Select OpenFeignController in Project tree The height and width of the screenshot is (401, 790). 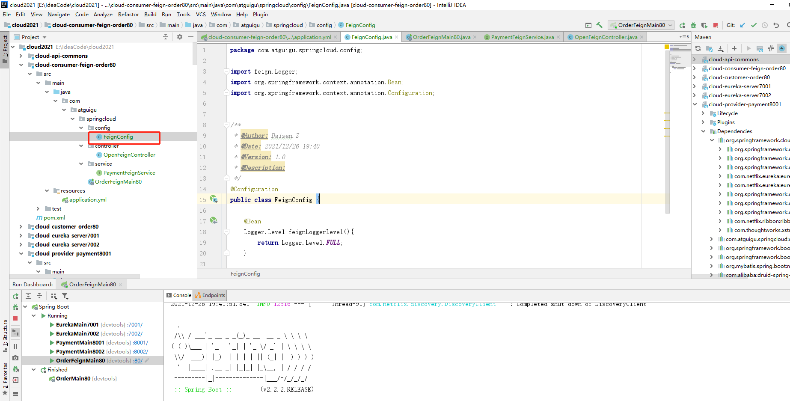coord(129,155)
